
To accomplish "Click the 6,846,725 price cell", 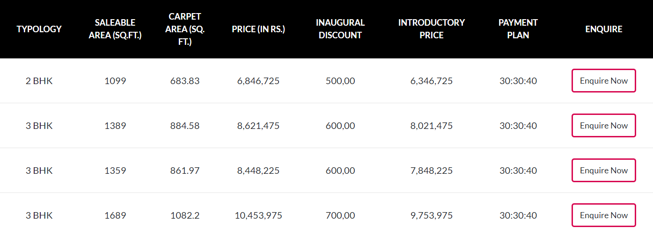I will pos(258,81).
